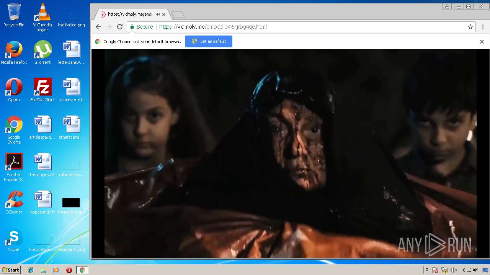The height and width of the screenshot is (275, 490).
Task: Close the vidmoly.me tab
Action: click(164, 15)
